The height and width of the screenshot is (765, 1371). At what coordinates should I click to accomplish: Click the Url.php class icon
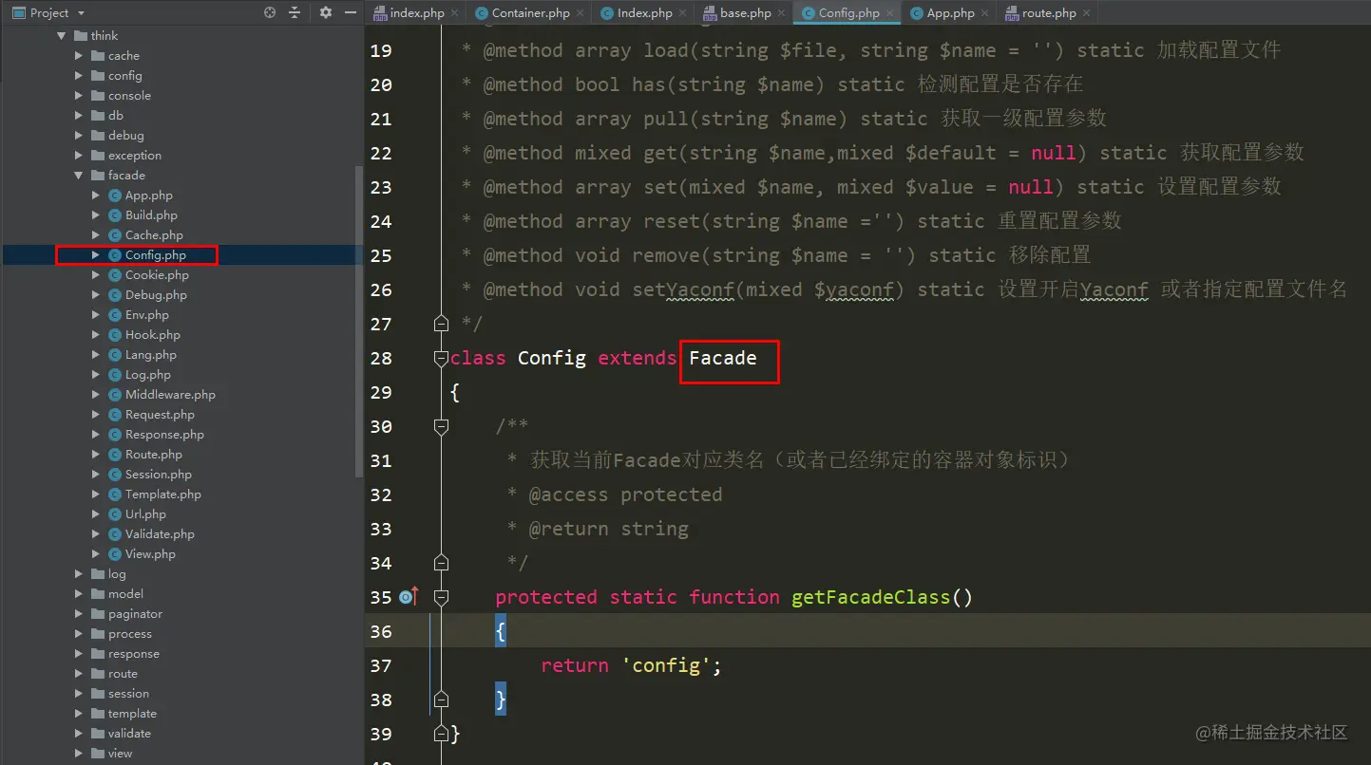coord(115,514)
